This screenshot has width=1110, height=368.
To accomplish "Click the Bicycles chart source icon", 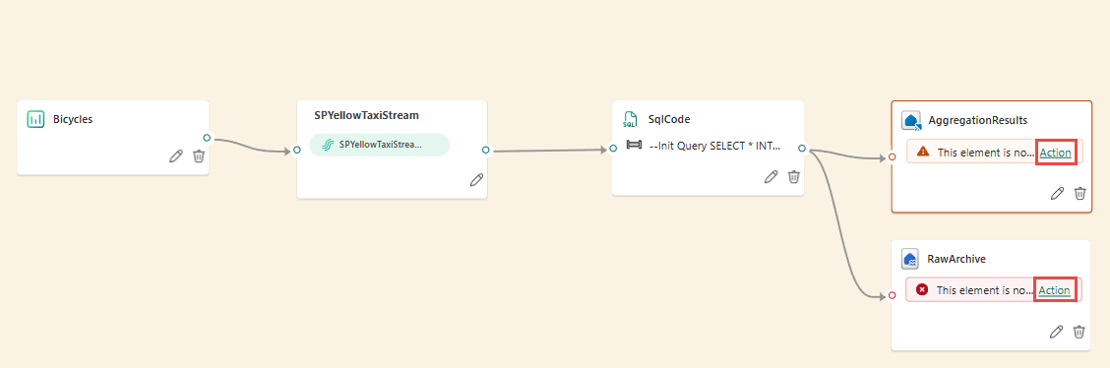I will point(35,119).
